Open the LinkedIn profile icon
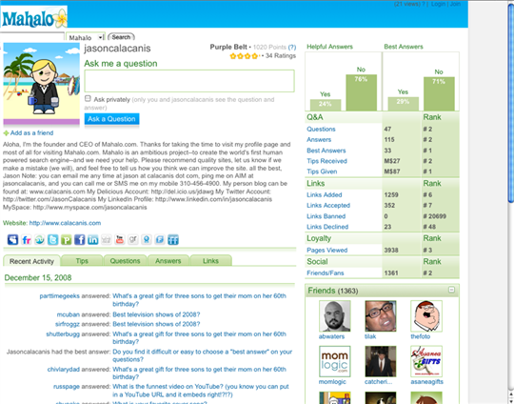The width and height of the screenshot is (514, 404). (92, 240)
